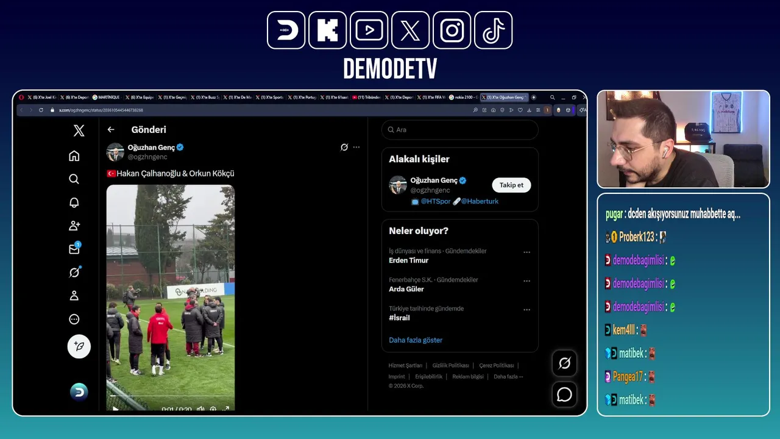Click the @ogzhngenc handle under post author
Viewport: 780px width, 439px height.
147,157
